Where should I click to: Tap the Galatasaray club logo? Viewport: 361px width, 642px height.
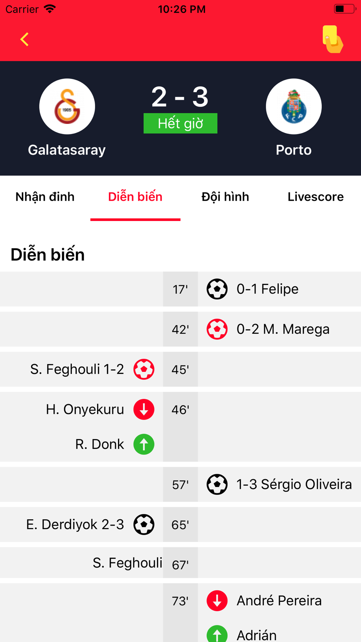point(67,107)
